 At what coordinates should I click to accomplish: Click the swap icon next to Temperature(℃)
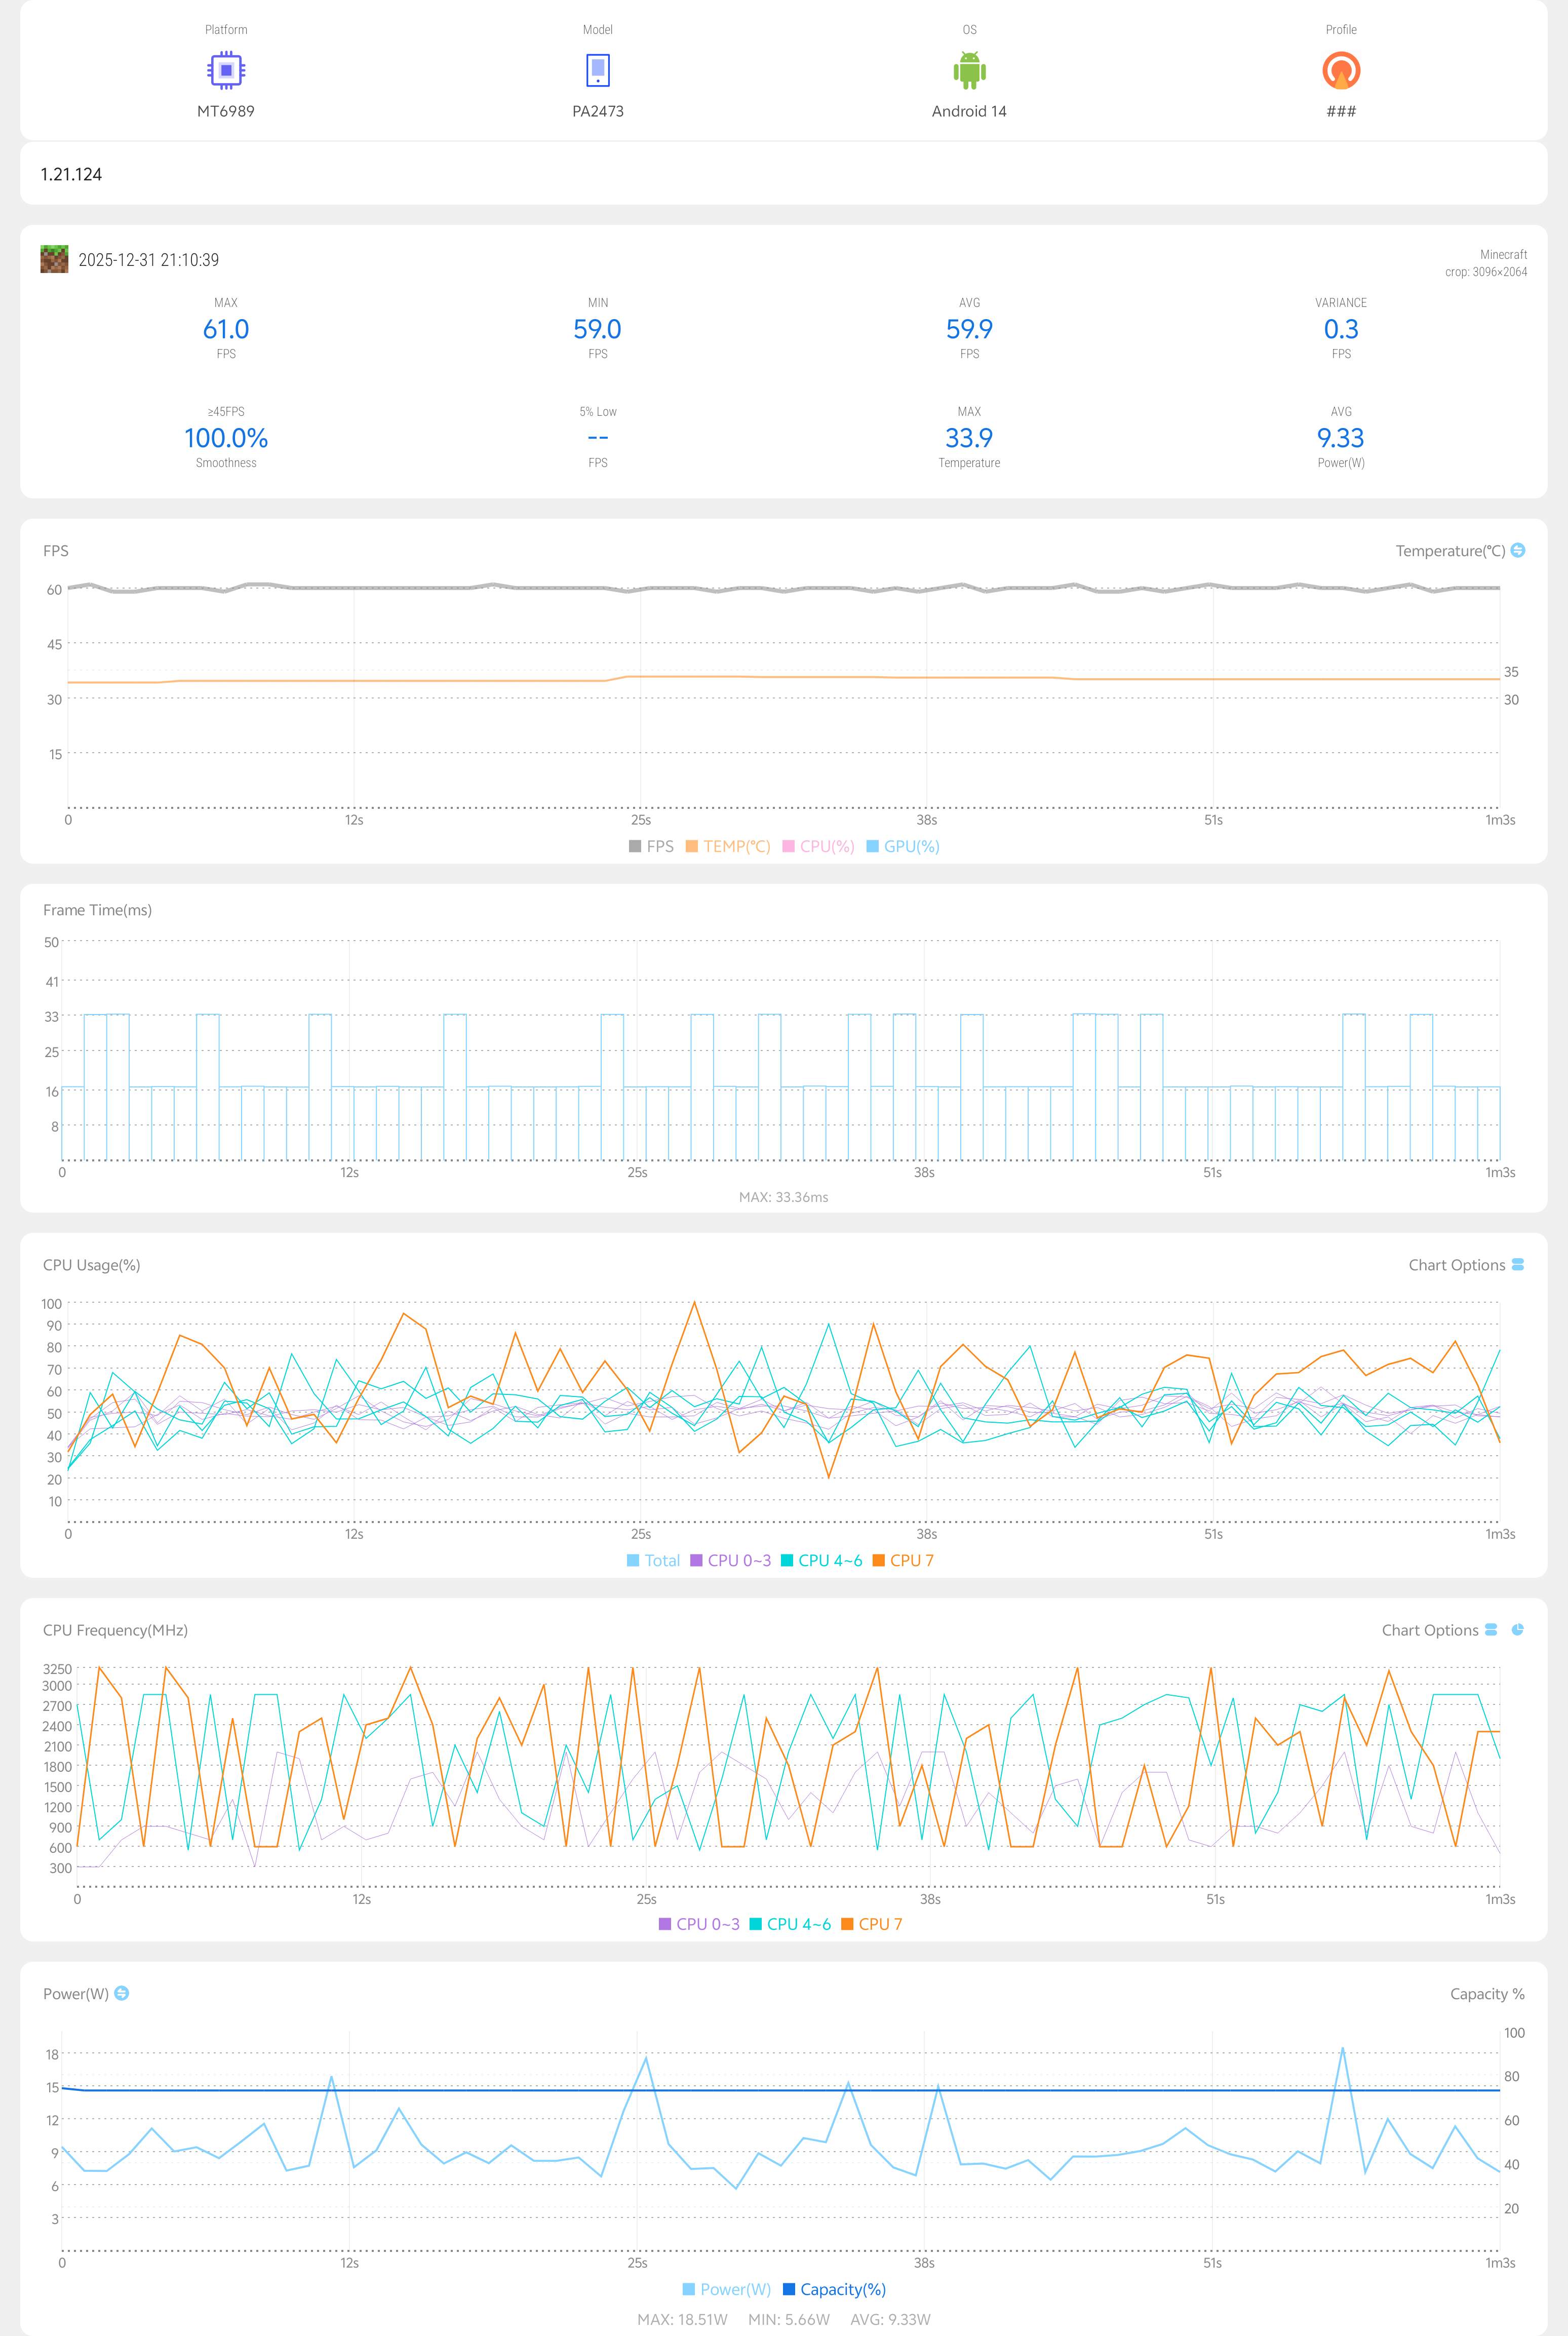pos(1518,550)
